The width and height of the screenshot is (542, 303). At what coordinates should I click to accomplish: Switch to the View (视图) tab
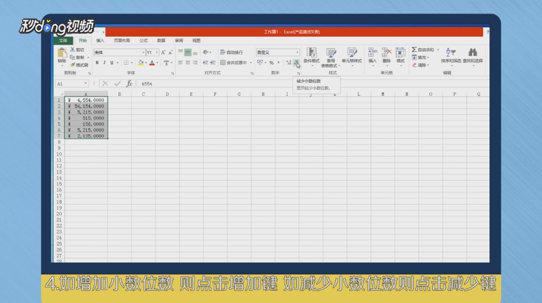(x=196, y=41)
